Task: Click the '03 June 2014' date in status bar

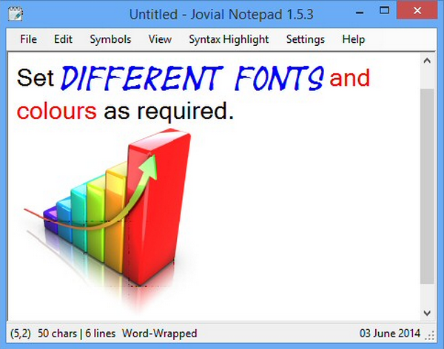Action: coord(390,333)
